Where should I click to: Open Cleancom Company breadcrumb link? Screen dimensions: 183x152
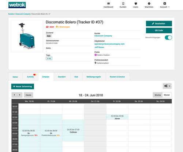(x=23, y=14)
